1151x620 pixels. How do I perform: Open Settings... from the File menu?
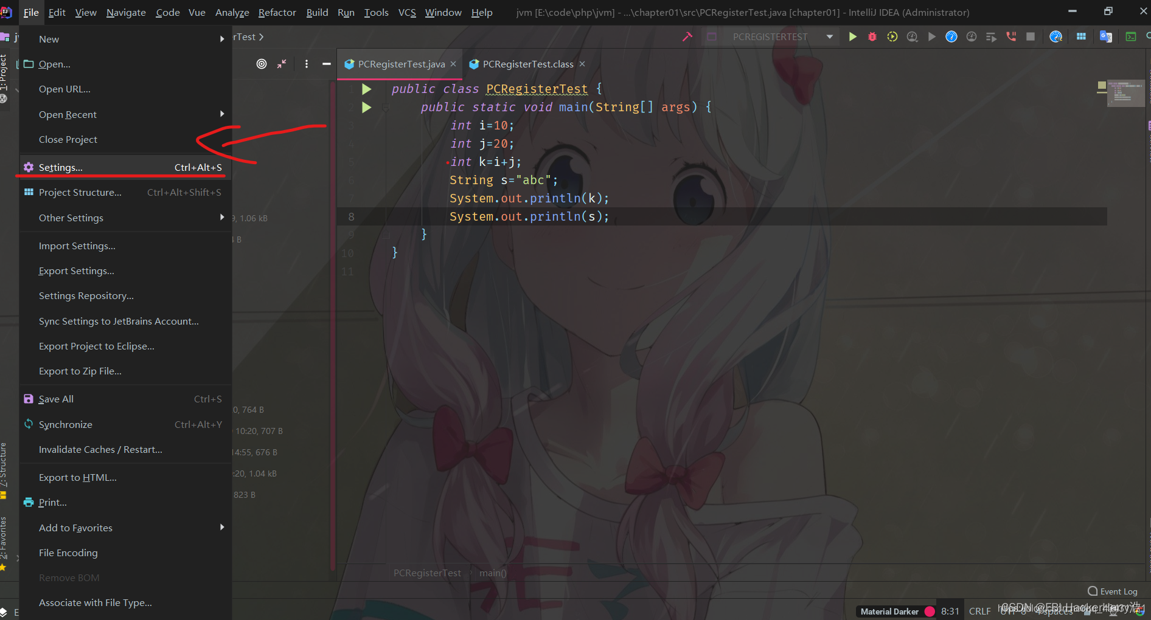(x=125, y=167)
